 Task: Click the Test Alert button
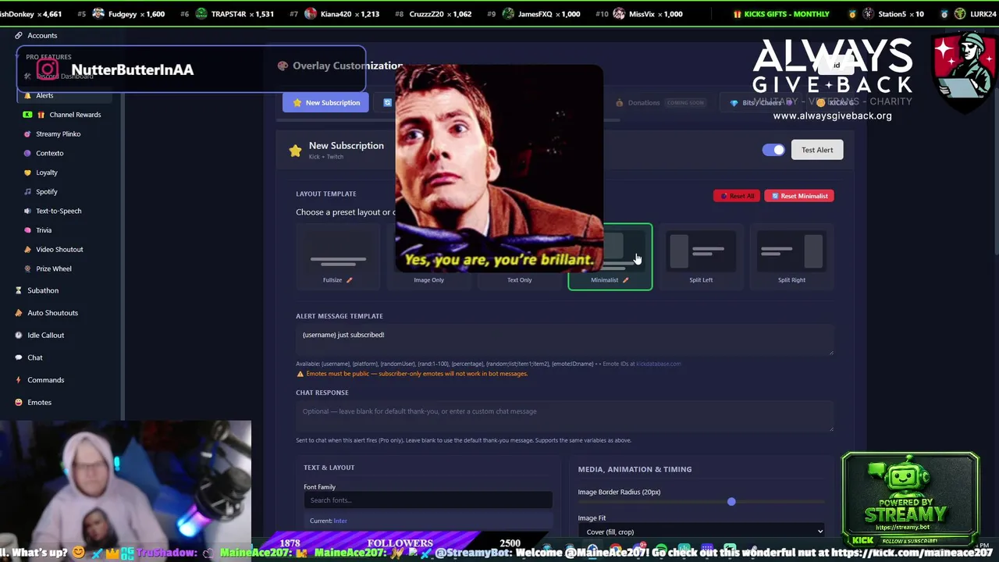(817, 150)
